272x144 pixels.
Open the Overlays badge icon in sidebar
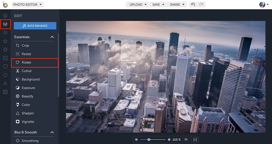pos(5,75)
